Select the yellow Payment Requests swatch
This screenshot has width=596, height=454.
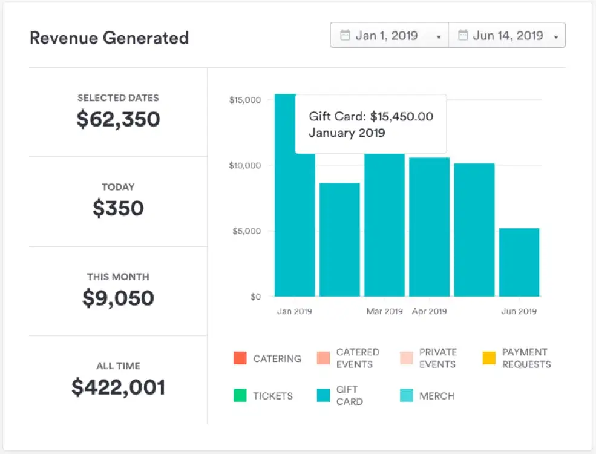pyautogui.click(x=490, y=358)
